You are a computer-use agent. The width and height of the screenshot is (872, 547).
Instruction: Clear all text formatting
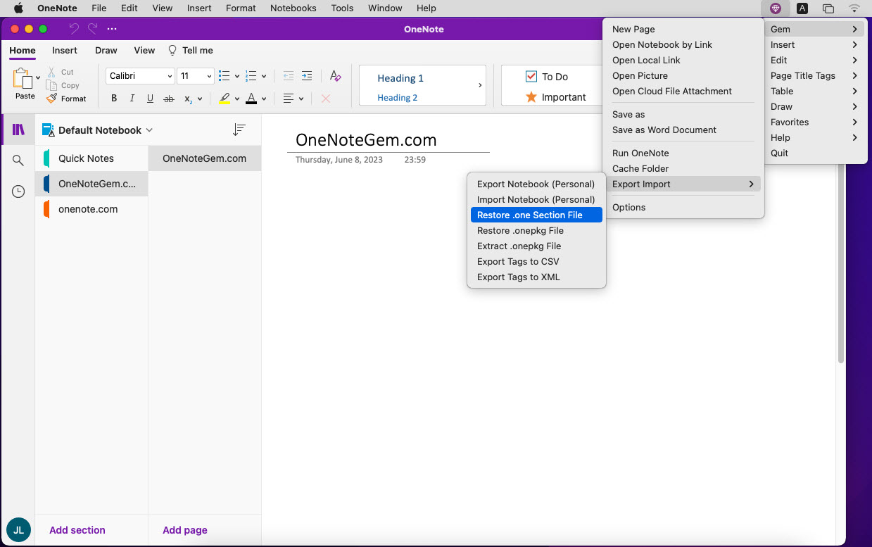(336, 76)
